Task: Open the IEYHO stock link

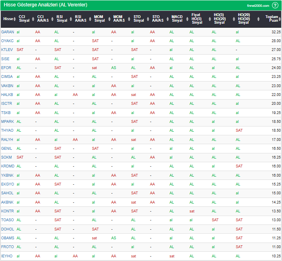Action: (x=7, y=256)
